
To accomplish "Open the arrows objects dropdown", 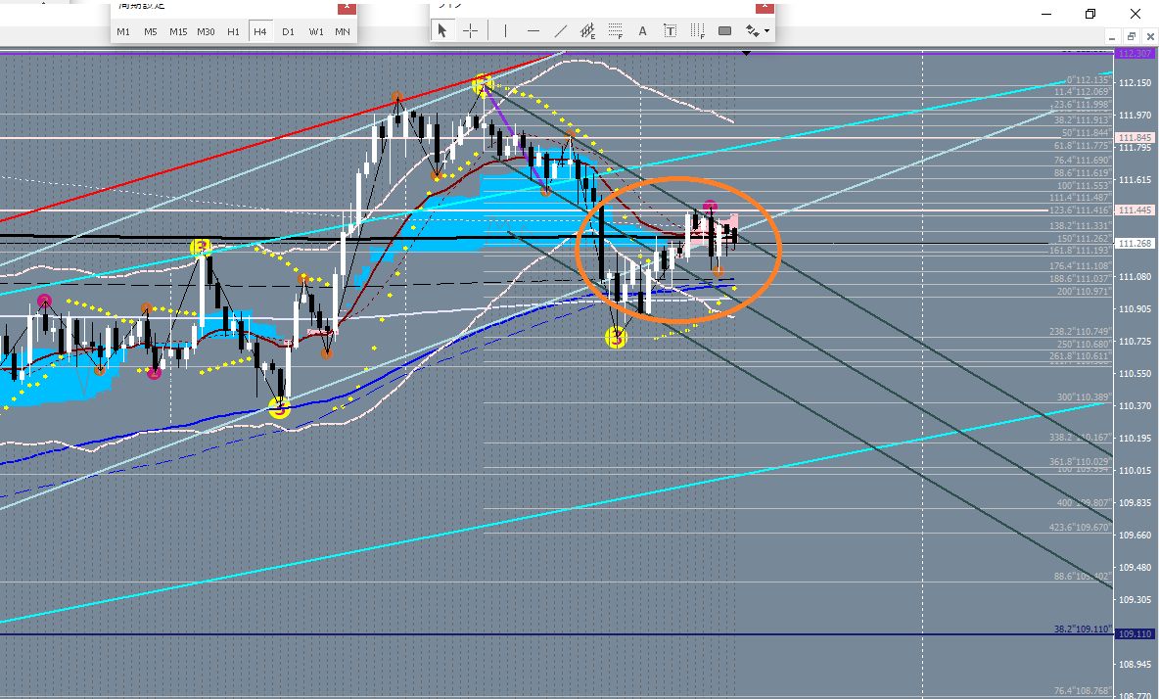I will pyautogui.click(x=758, y=31).
